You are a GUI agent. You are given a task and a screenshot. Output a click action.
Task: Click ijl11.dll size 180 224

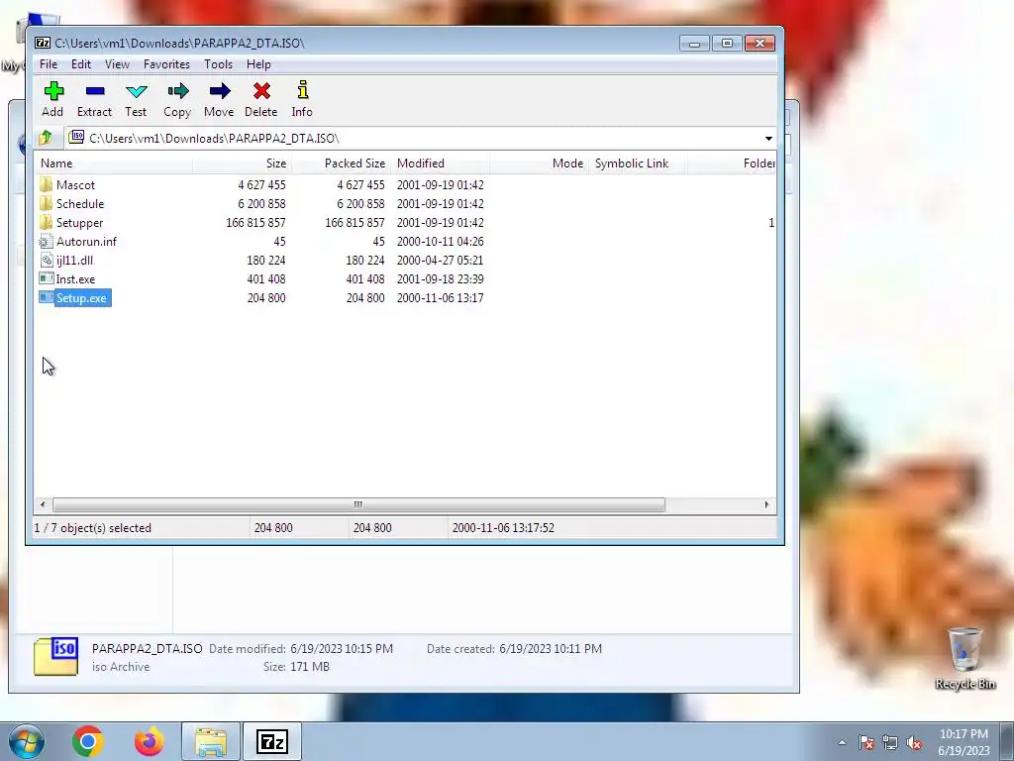[266, 261]
